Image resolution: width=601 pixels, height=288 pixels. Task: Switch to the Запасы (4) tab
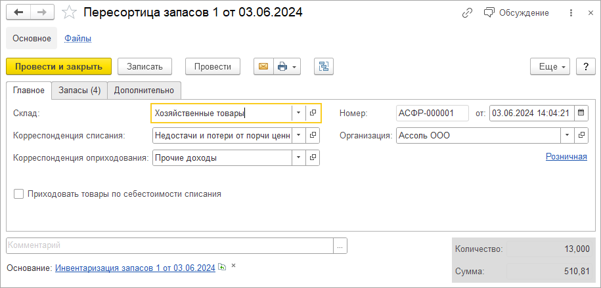[79, 91]
